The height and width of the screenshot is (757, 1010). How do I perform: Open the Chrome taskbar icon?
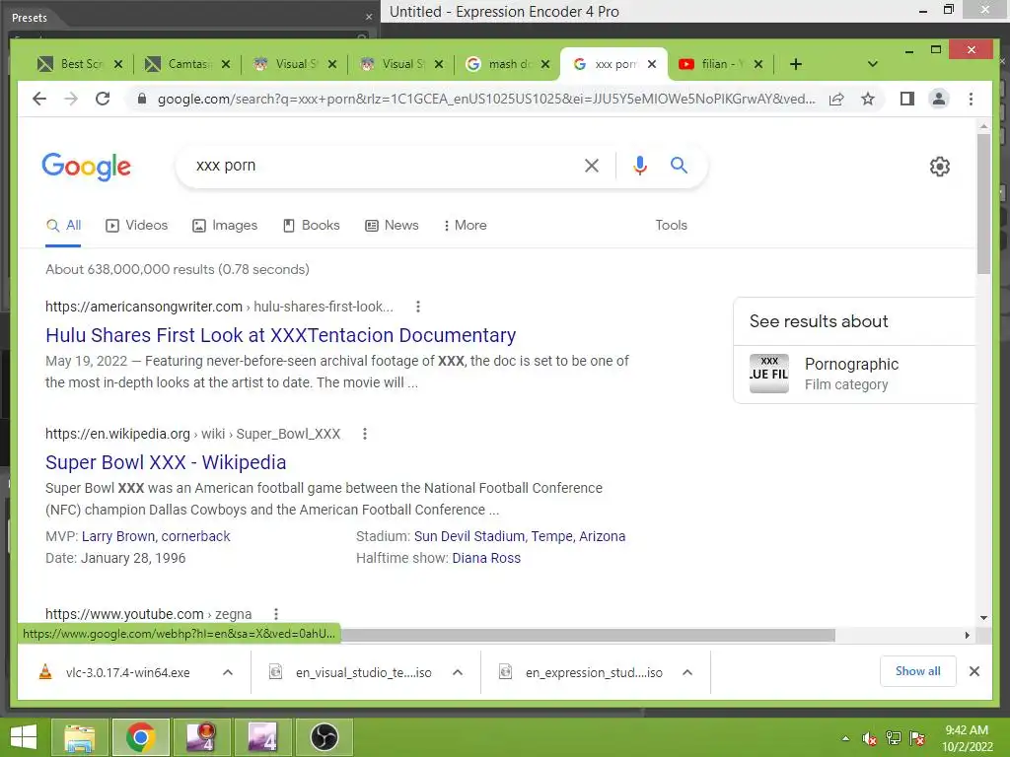pyautogui.click(x=140, y=737)
